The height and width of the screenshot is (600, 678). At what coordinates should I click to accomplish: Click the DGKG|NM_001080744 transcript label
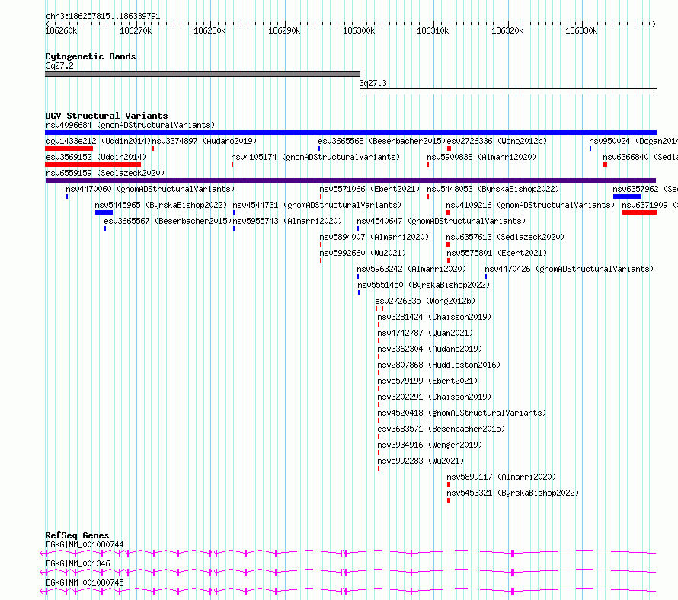tap(85, 545)
